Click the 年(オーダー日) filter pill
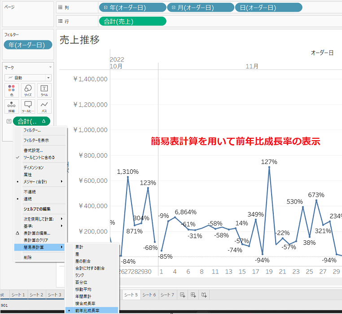Viewport: 342px width, 314px height. click(x=28, y=45)
